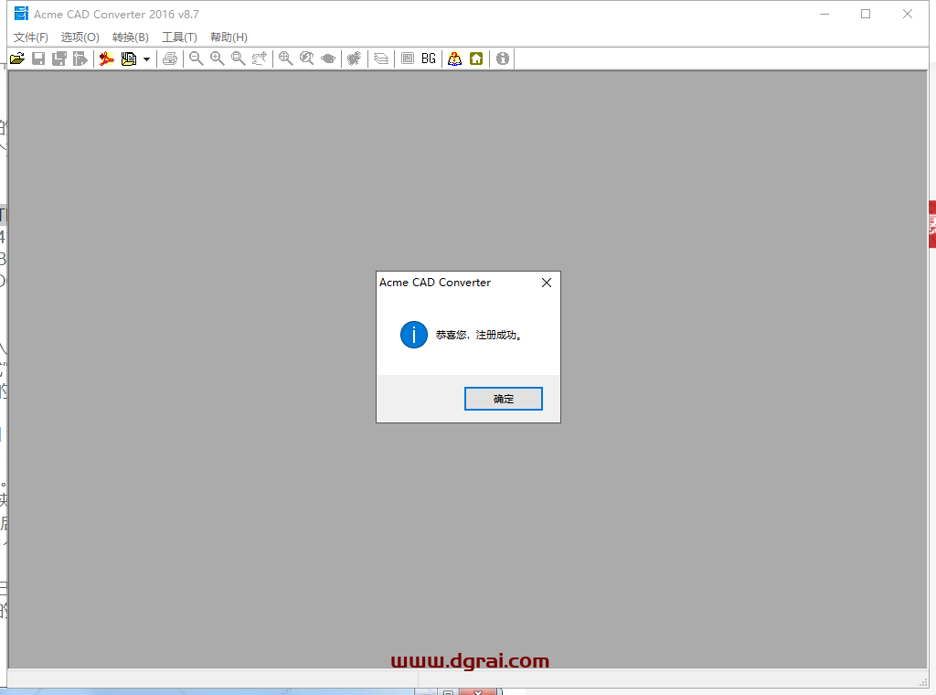Viewport: 936px width, 695px height.
Task: Maximize the Acme CAD Converter main window
Action: 866,14
